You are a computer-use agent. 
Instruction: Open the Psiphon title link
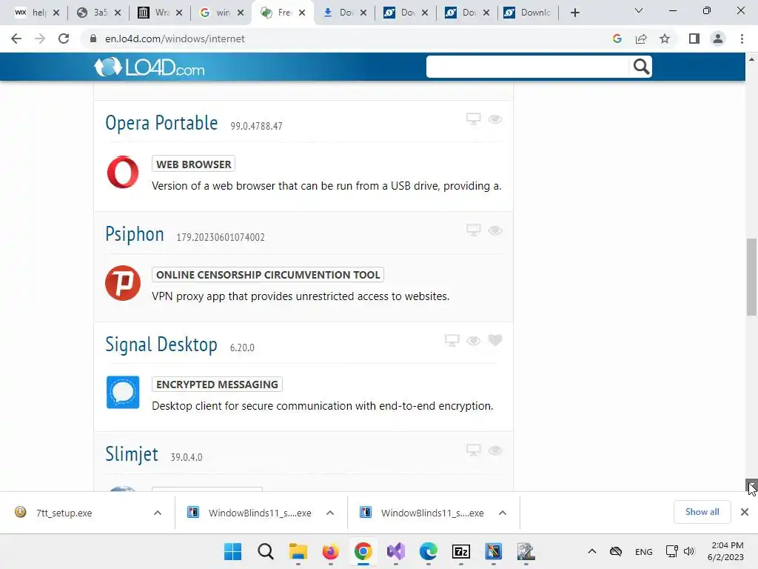click(135, 234)
